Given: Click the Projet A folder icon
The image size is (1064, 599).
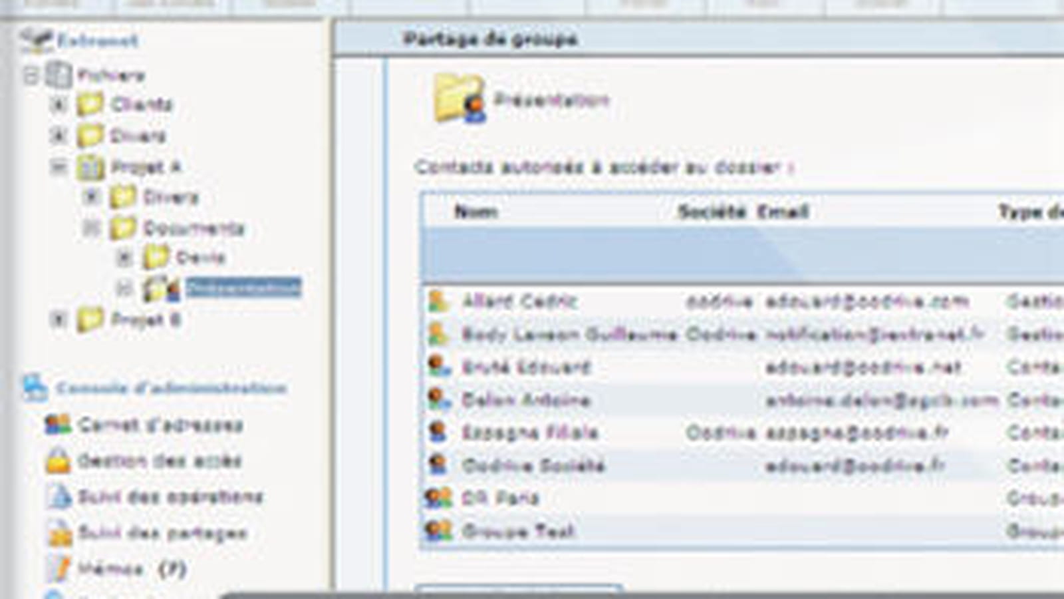Looking at the screenshot, I should coord(90,167).
